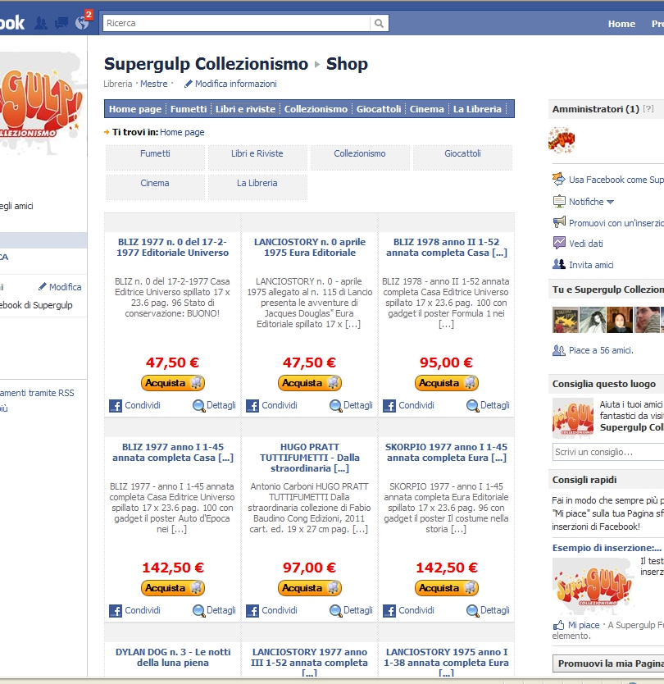This screenshot has width=664, height=684.
Task: Click Home page breadcrumb link
Action: [x=182, y=132]
